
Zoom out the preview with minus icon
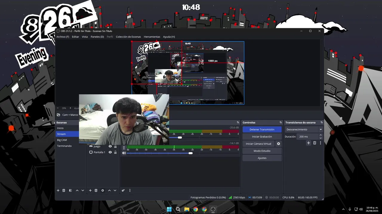[x=58, y=108]
